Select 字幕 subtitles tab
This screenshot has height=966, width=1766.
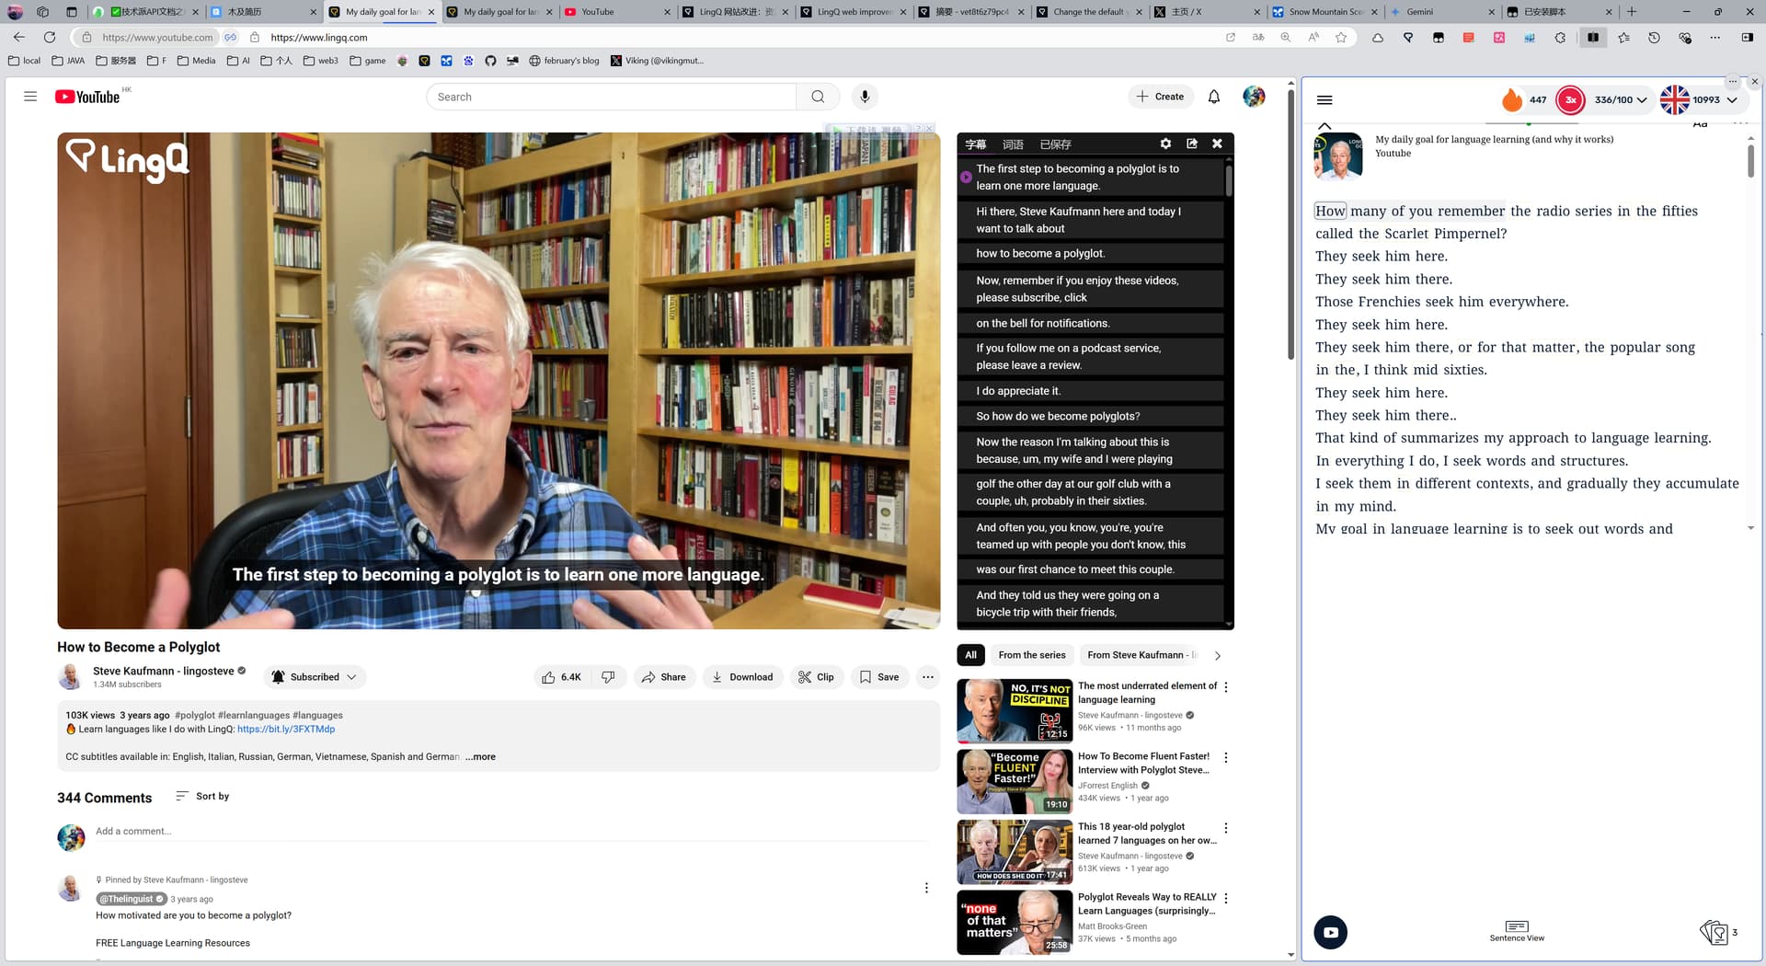(976, 144)
